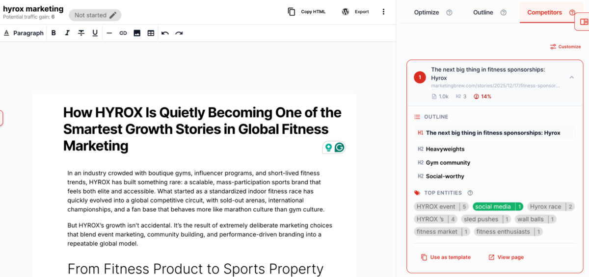Insert a table

151,33
